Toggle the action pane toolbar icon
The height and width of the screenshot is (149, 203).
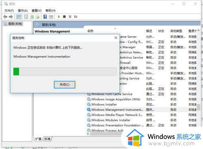[51, 17]
